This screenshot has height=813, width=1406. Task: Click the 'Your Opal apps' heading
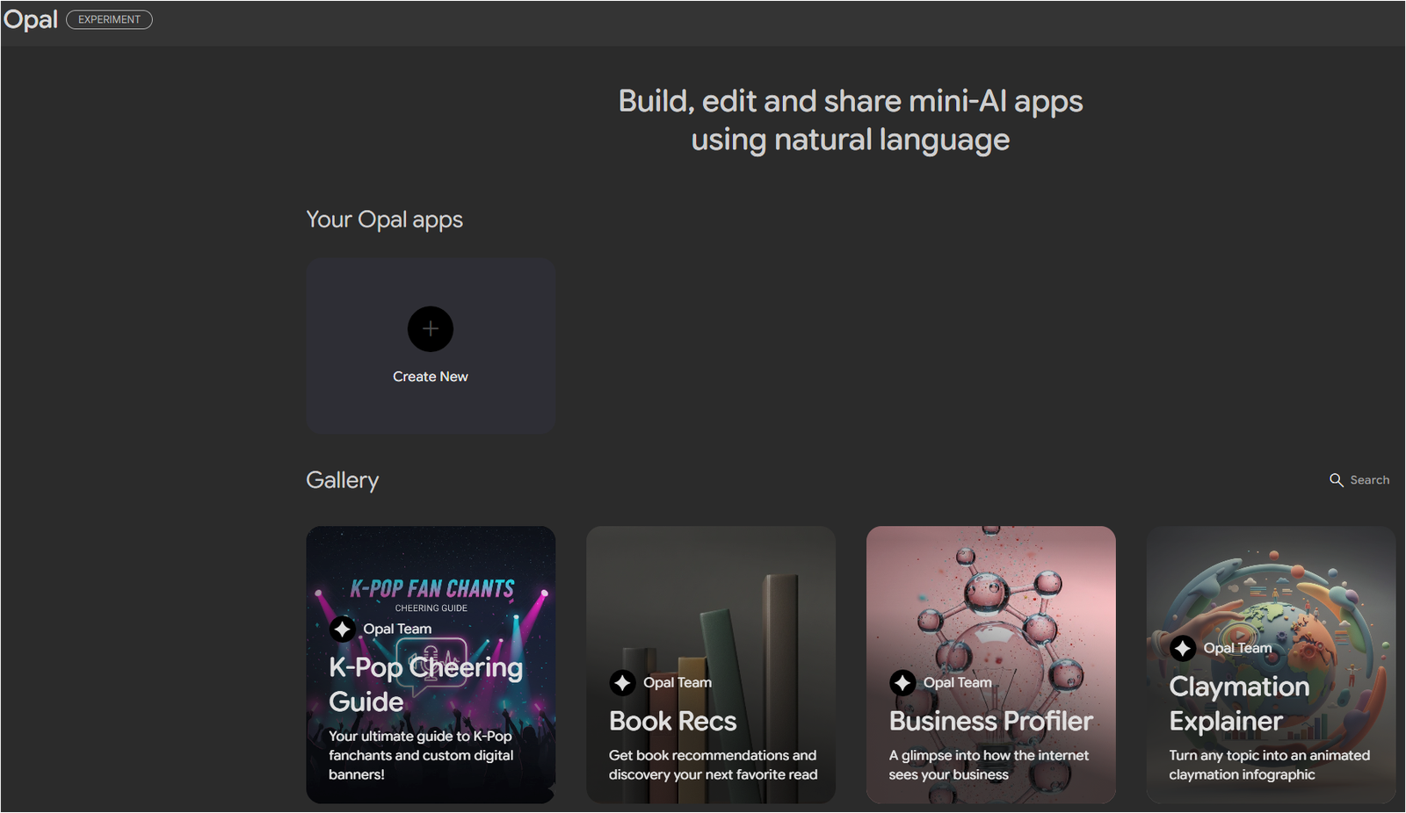(x=384, y=219)
